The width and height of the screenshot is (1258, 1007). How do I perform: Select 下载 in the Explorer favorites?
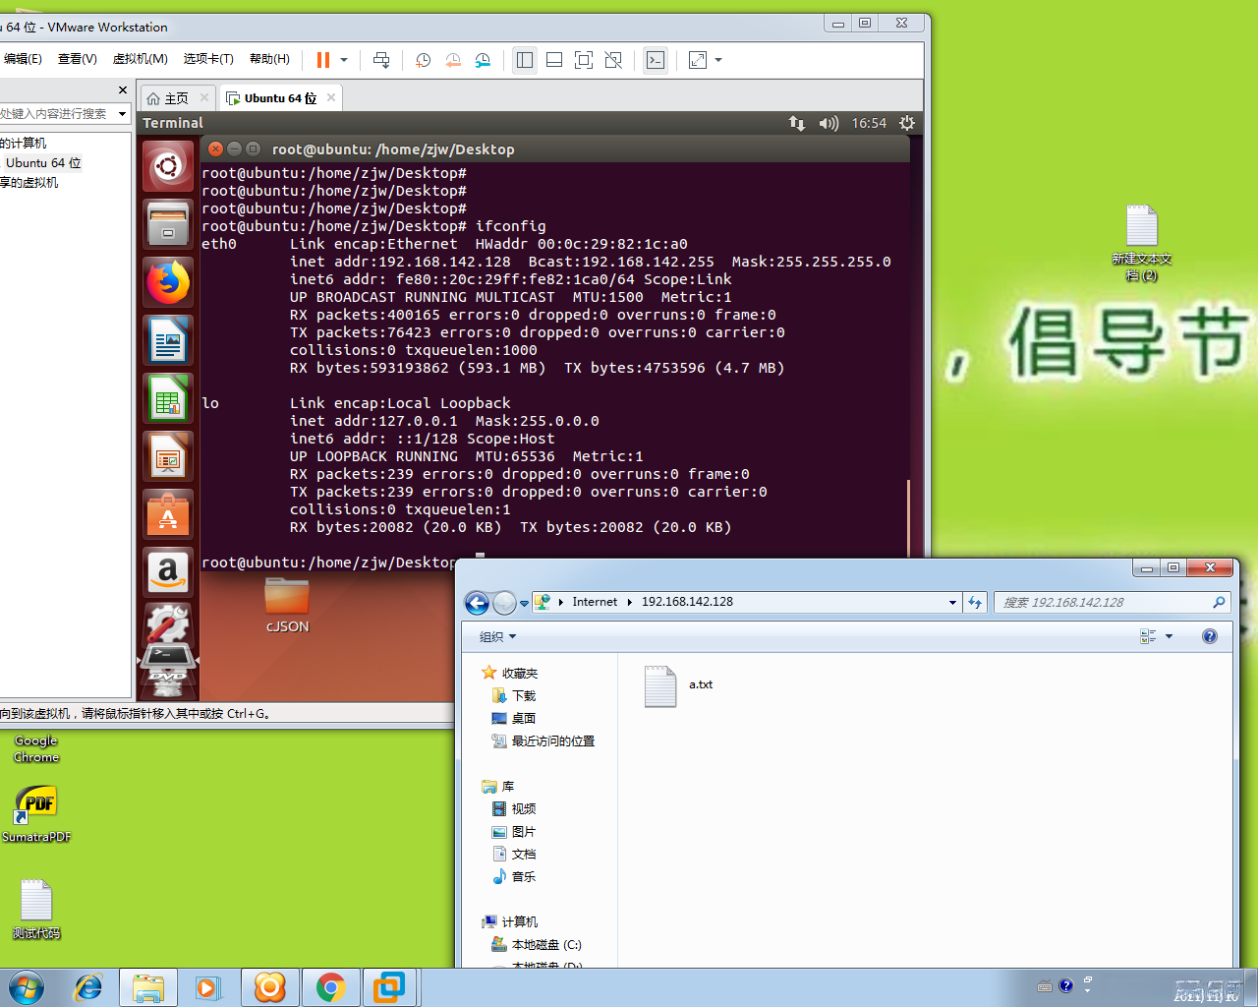tap(514, 696)
